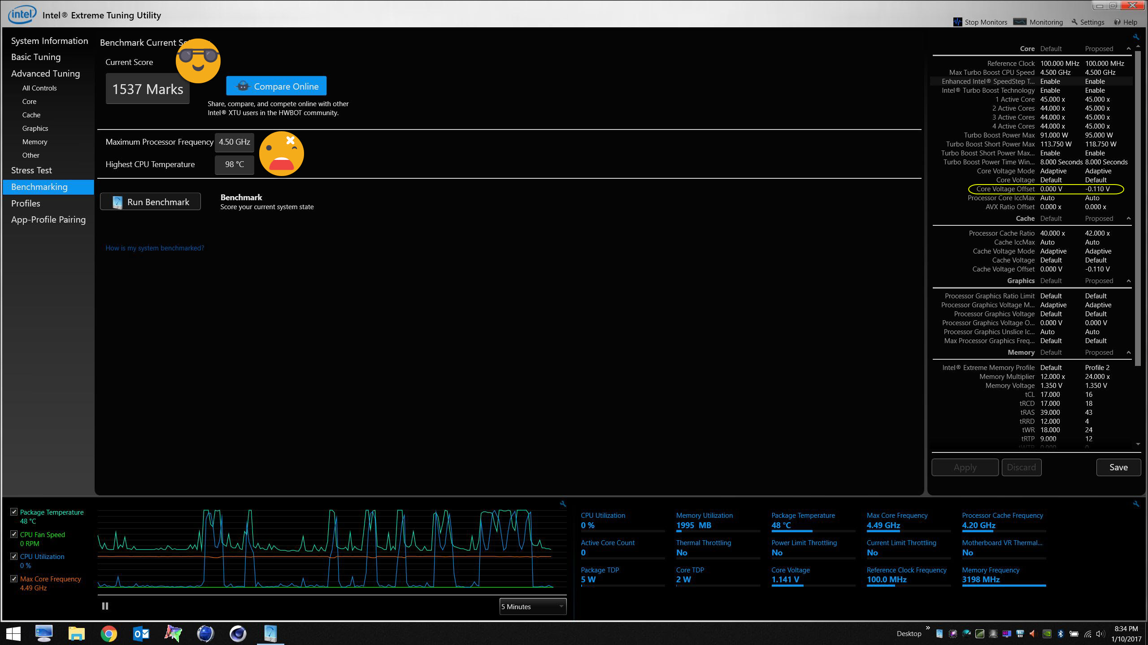Toggle the CPU Fan Speed checkbox
This screenshot has width=1148, height=645.
pos(14,534)
